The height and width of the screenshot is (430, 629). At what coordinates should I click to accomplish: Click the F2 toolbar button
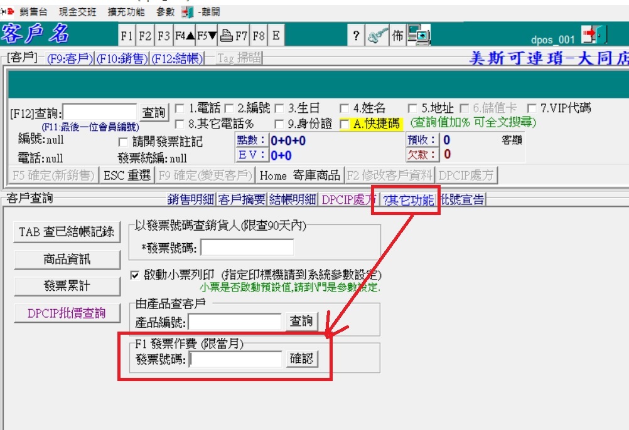[x=145, y=36]
